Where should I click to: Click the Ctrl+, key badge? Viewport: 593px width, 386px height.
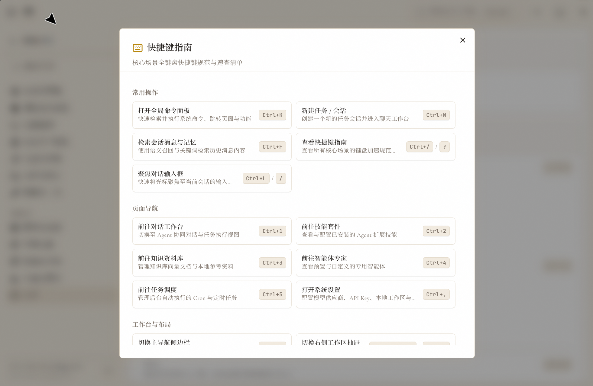pyautogui.click(x=436, y=294)
